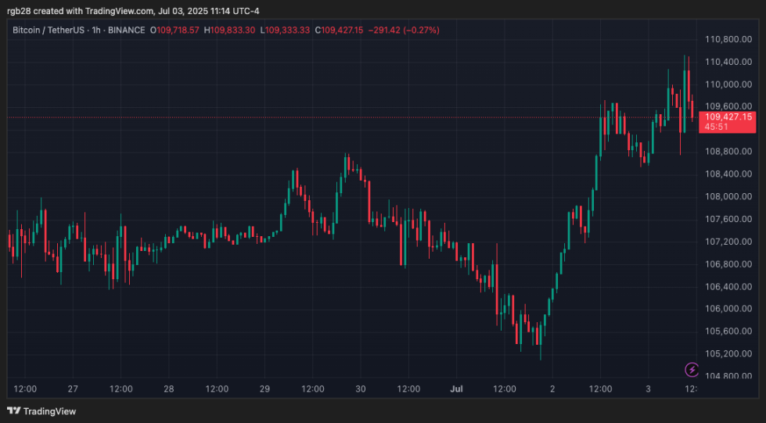Click the −291.42 (−0.27%) change value
Image resolution: width=766 pixels, height=423 pixels.
tap(407, 30)
